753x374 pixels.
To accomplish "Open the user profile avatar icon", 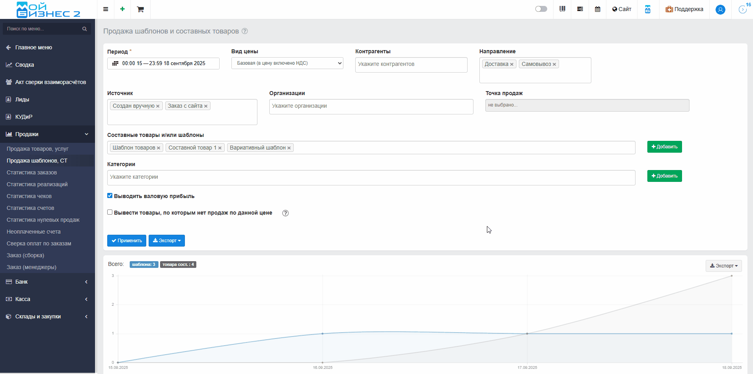I will click(720, 9).
